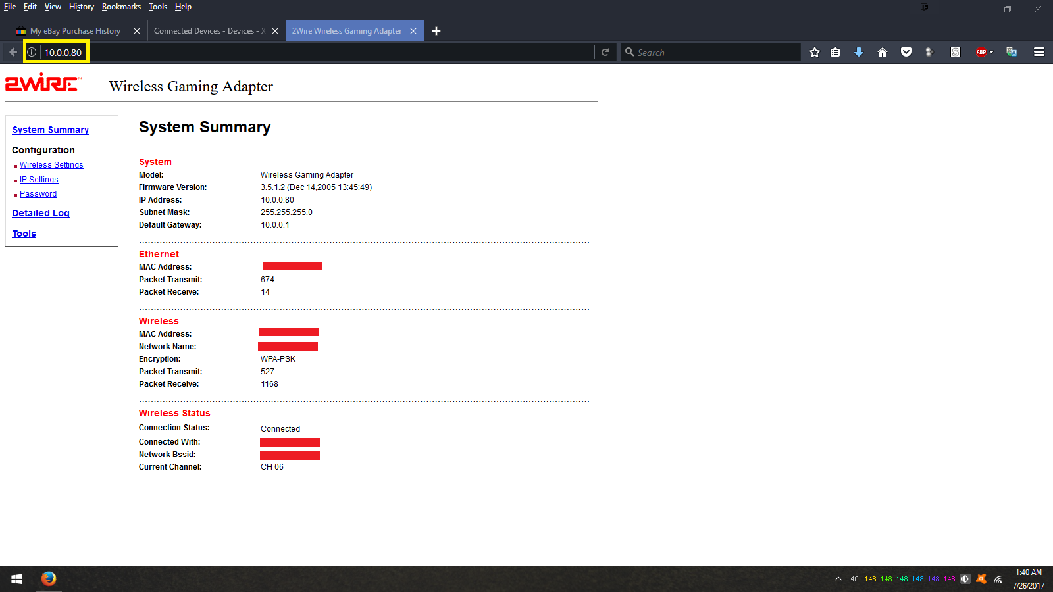Click Ethernet Packet Transmit value 674
Screen dimensions: 1053x592
(x=267, y=280)
